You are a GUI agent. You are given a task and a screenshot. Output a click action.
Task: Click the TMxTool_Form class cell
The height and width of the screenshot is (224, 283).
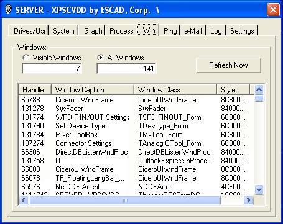(160, 135)
